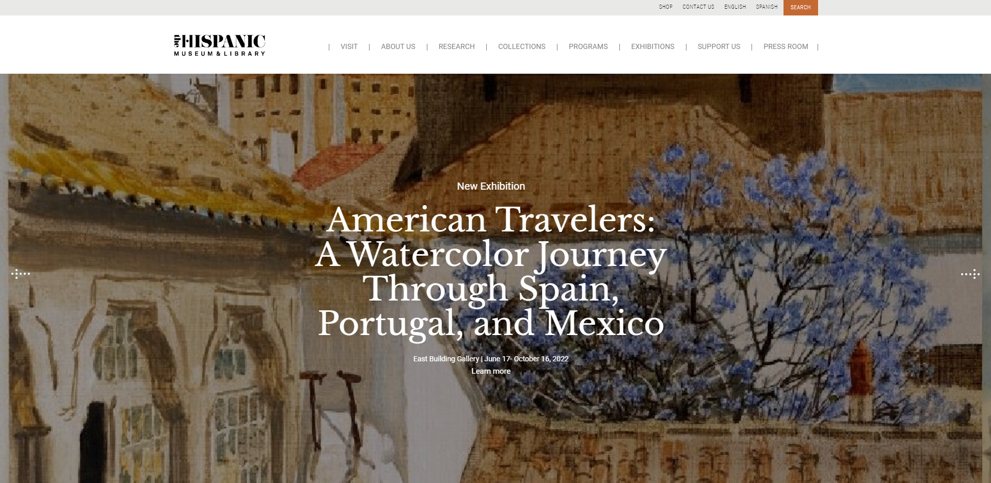The height and width of the screenshot is (483, 991).
Task: Click the orange Search button
Action: point(801,7)
